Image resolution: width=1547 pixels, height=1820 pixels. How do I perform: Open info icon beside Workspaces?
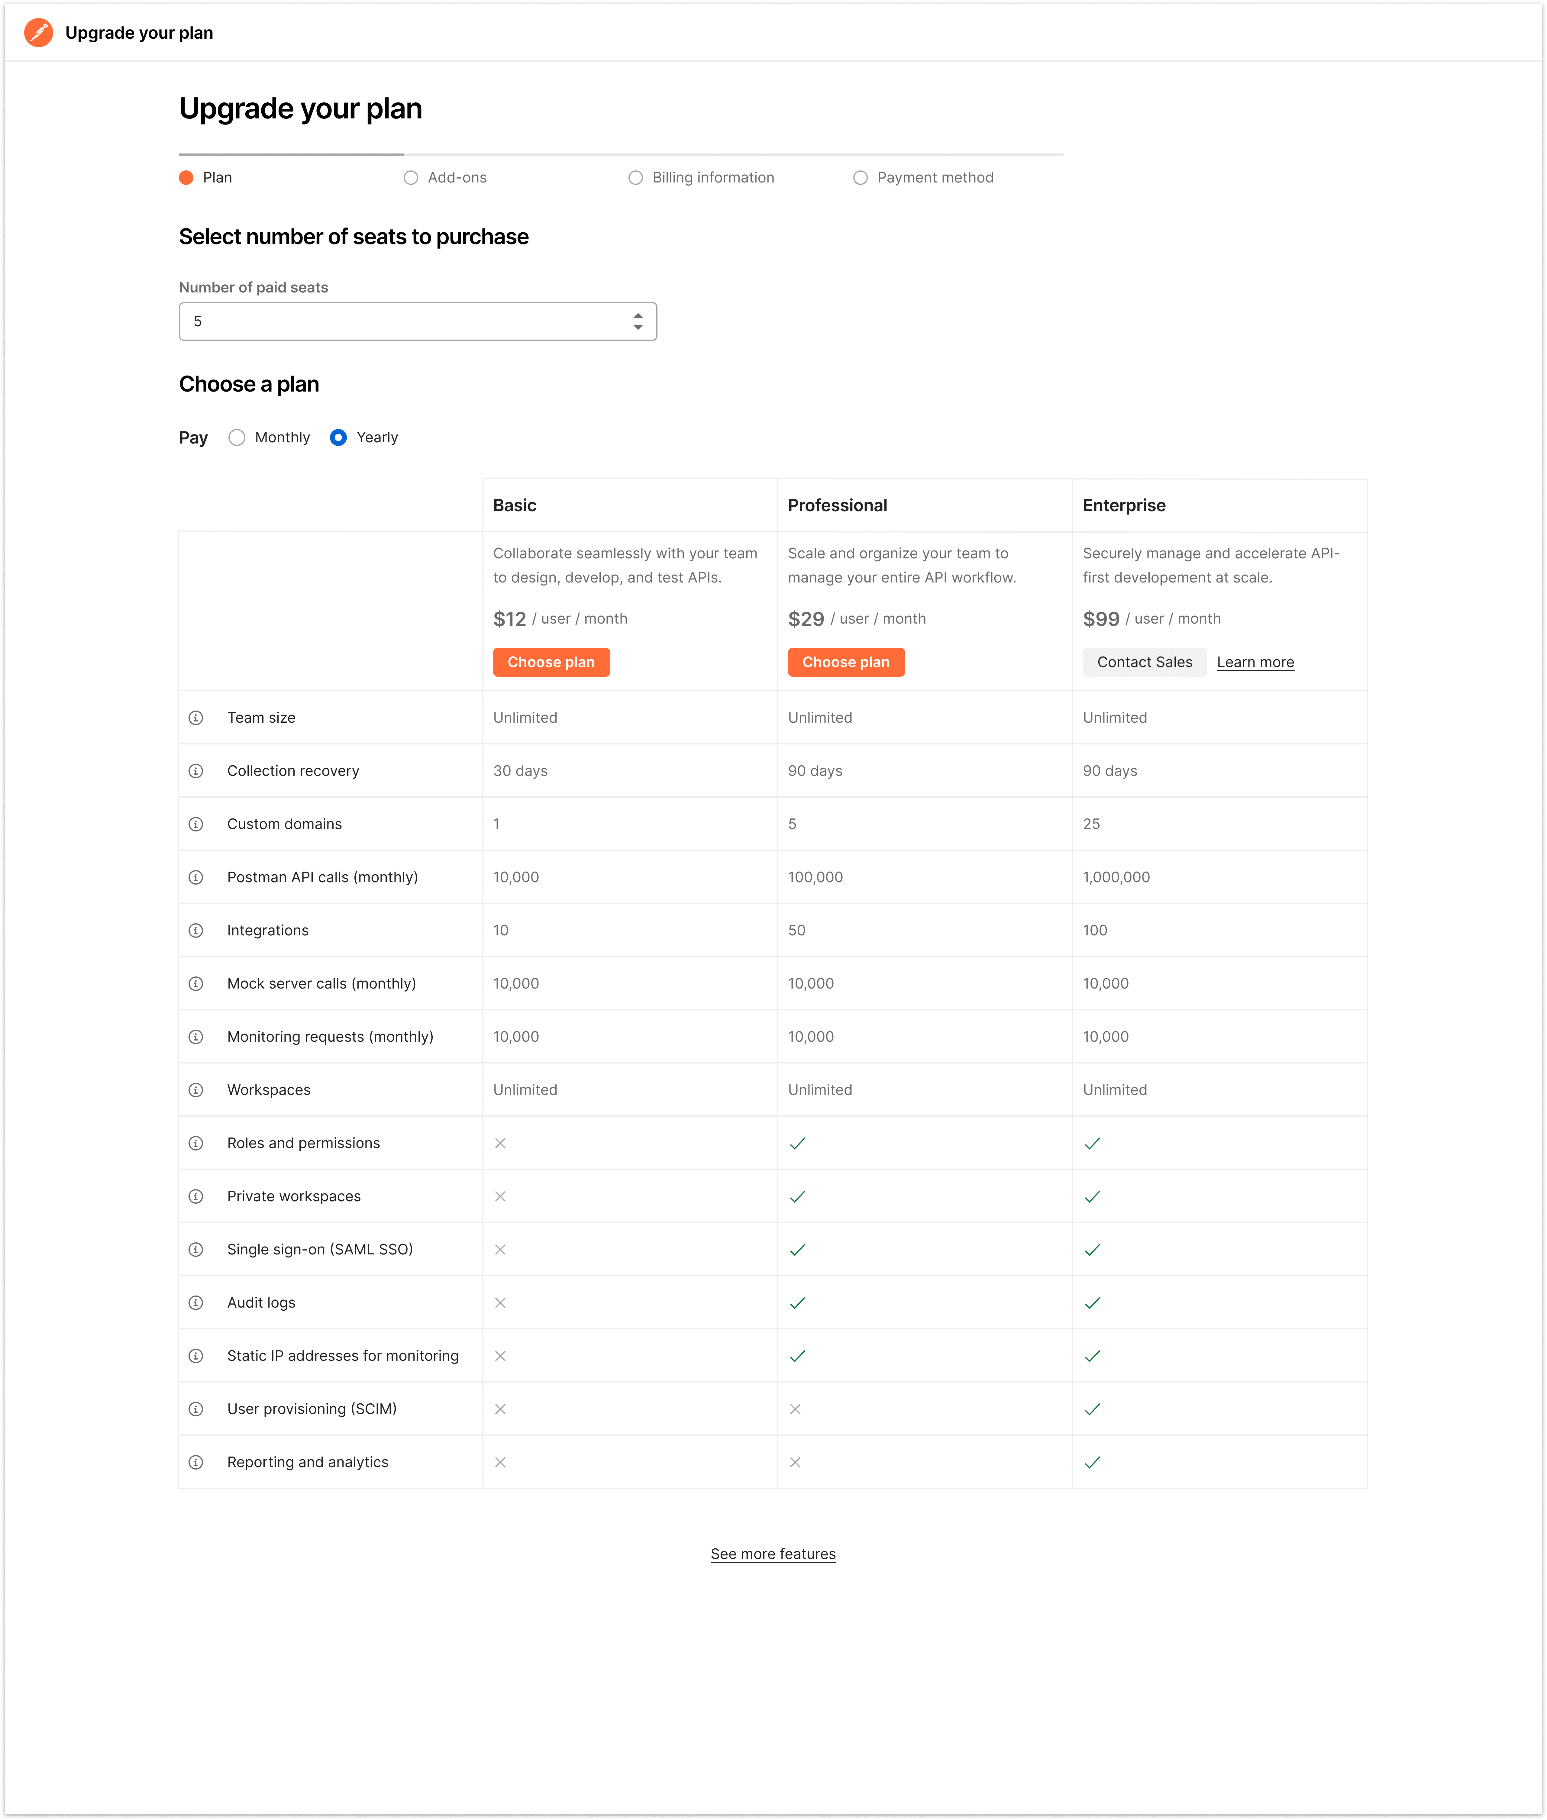pyautogui.click(x=195, y=1090)
